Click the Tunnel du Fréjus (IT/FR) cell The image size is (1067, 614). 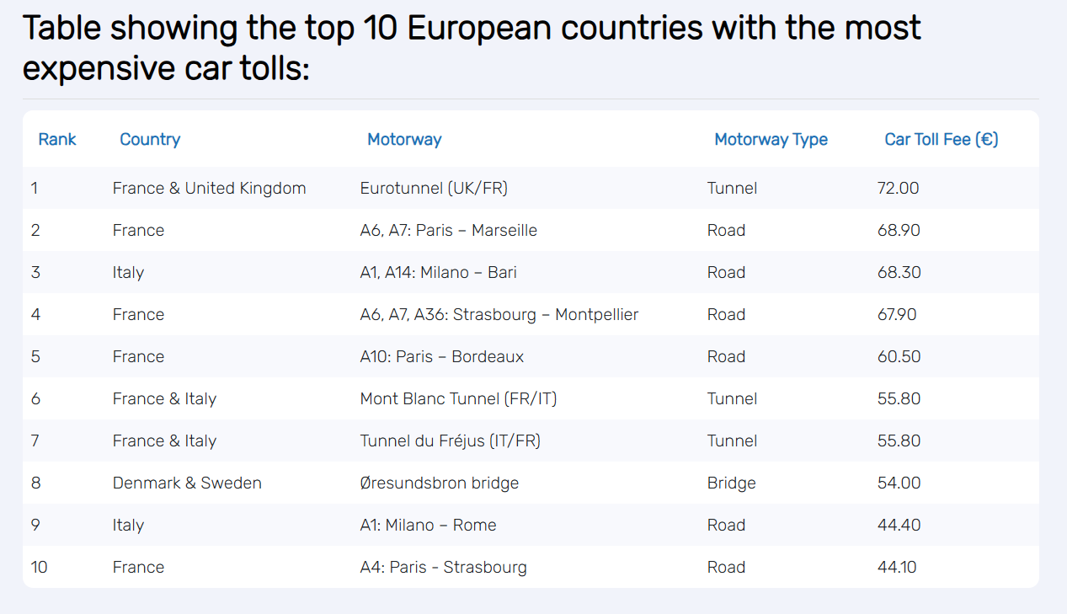[x=451, y=440]
